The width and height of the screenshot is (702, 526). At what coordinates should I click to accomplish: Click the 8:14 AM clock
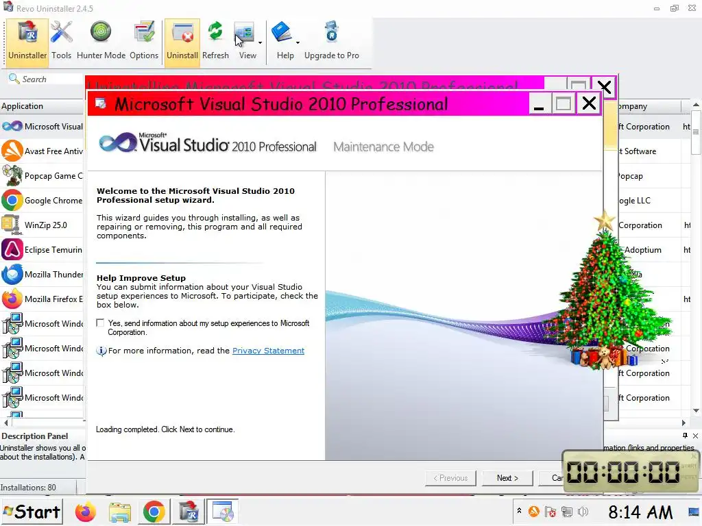click(640, 512)
